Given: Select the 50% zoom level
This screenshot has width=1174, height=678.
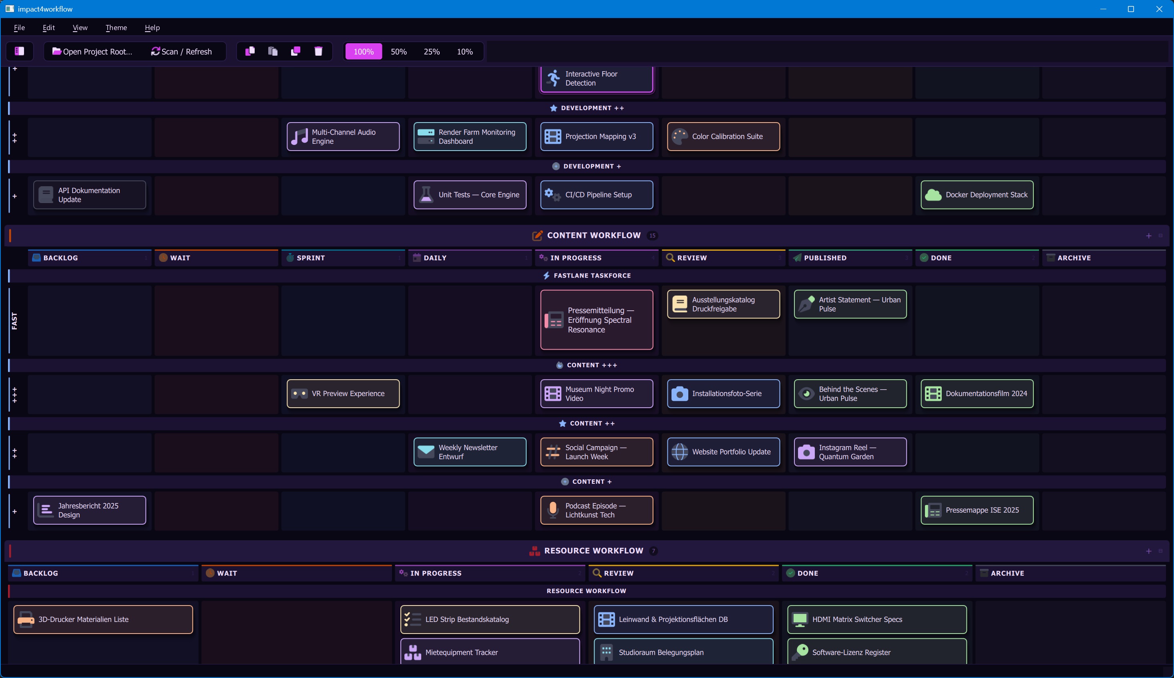Looking at the screenshot, I should click(398, 52).
